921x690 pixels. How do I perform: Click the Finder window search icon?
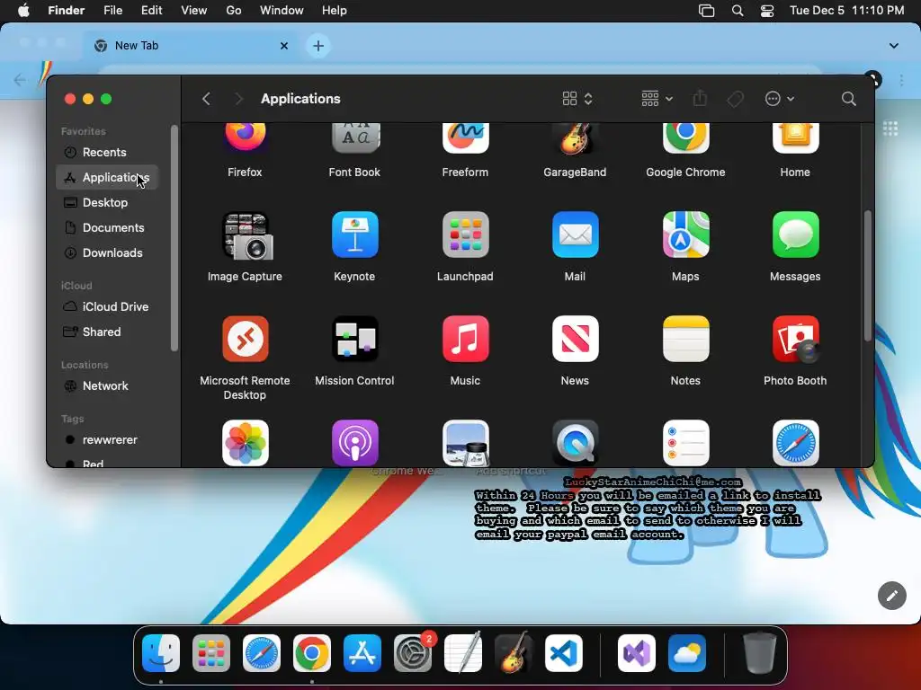point(848,99)
